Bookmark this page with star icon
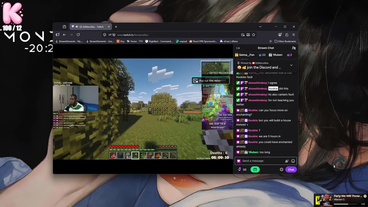Viewport: 368px width, 207px height. (253, 35)
